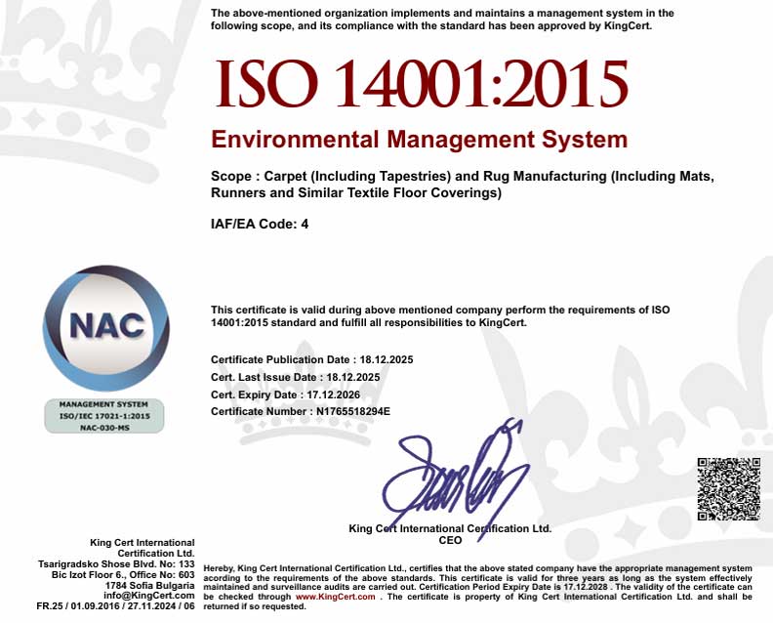Viewport: 774px width, 623px height.
Task: Click the top paragraph mentioning KingCert approval
Action: pos(442,20)
